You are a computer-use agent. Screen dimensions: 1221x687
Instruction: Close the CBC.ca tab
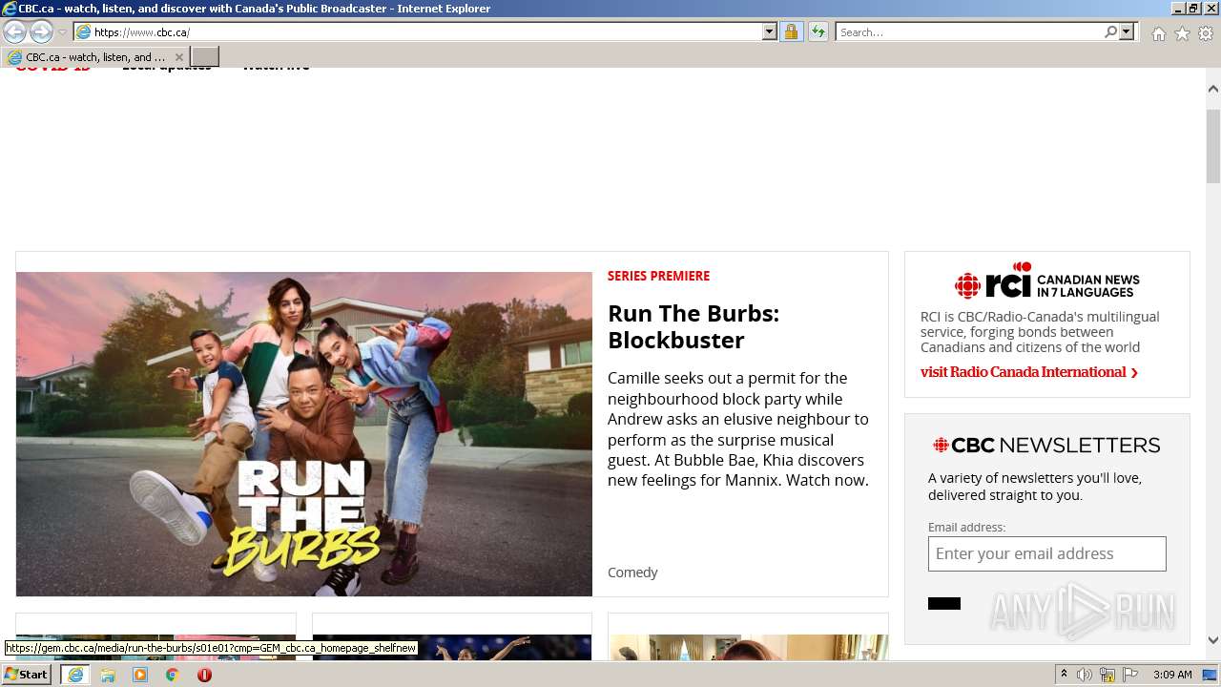pos(178,57)
